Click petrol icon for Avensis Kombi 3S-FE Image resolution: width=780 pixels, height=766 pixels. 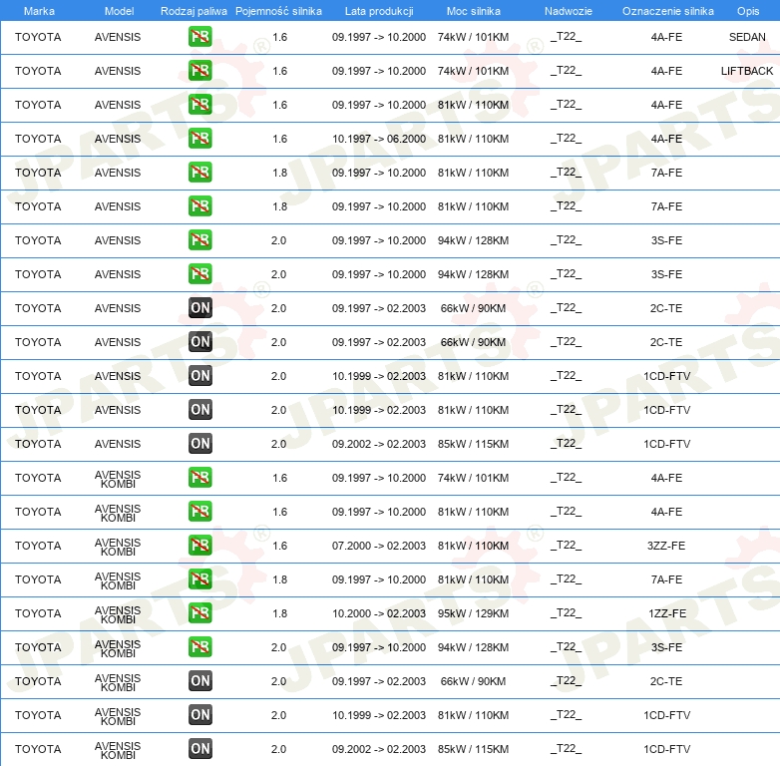coord(199,646)
